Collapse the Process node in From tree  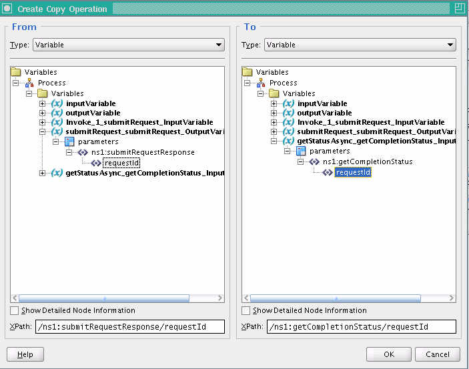click(x=15, y=83)
